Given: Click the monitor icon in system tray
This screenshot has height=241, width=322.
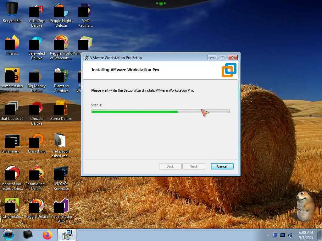Looking at the screenshot, I should pos(283,235).
